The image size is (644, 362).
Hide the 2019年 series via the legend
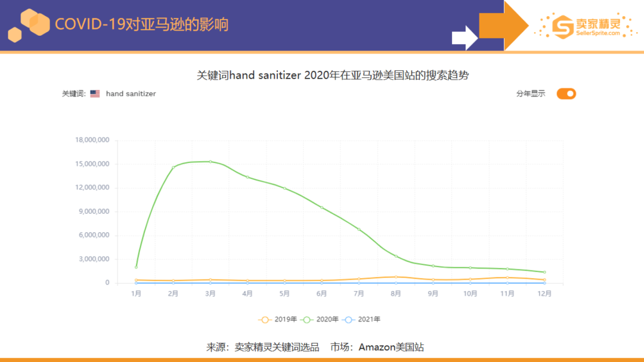pyautogui.click(x=277, y=319)
